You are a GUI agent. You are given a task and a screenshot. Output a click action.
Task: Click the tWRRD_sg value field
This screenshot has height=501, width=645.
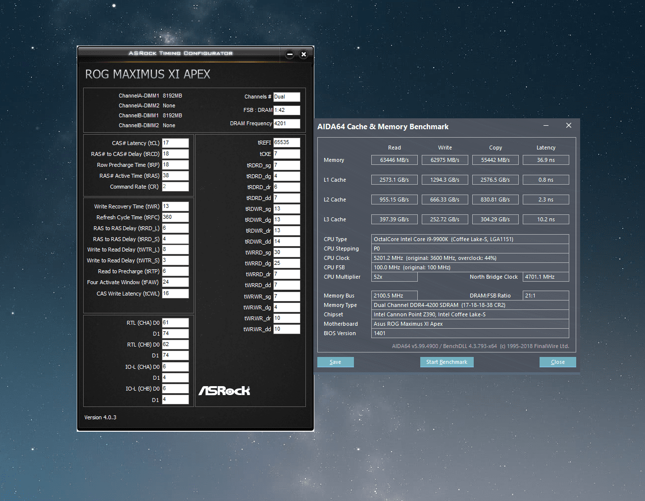pos(287,252)
